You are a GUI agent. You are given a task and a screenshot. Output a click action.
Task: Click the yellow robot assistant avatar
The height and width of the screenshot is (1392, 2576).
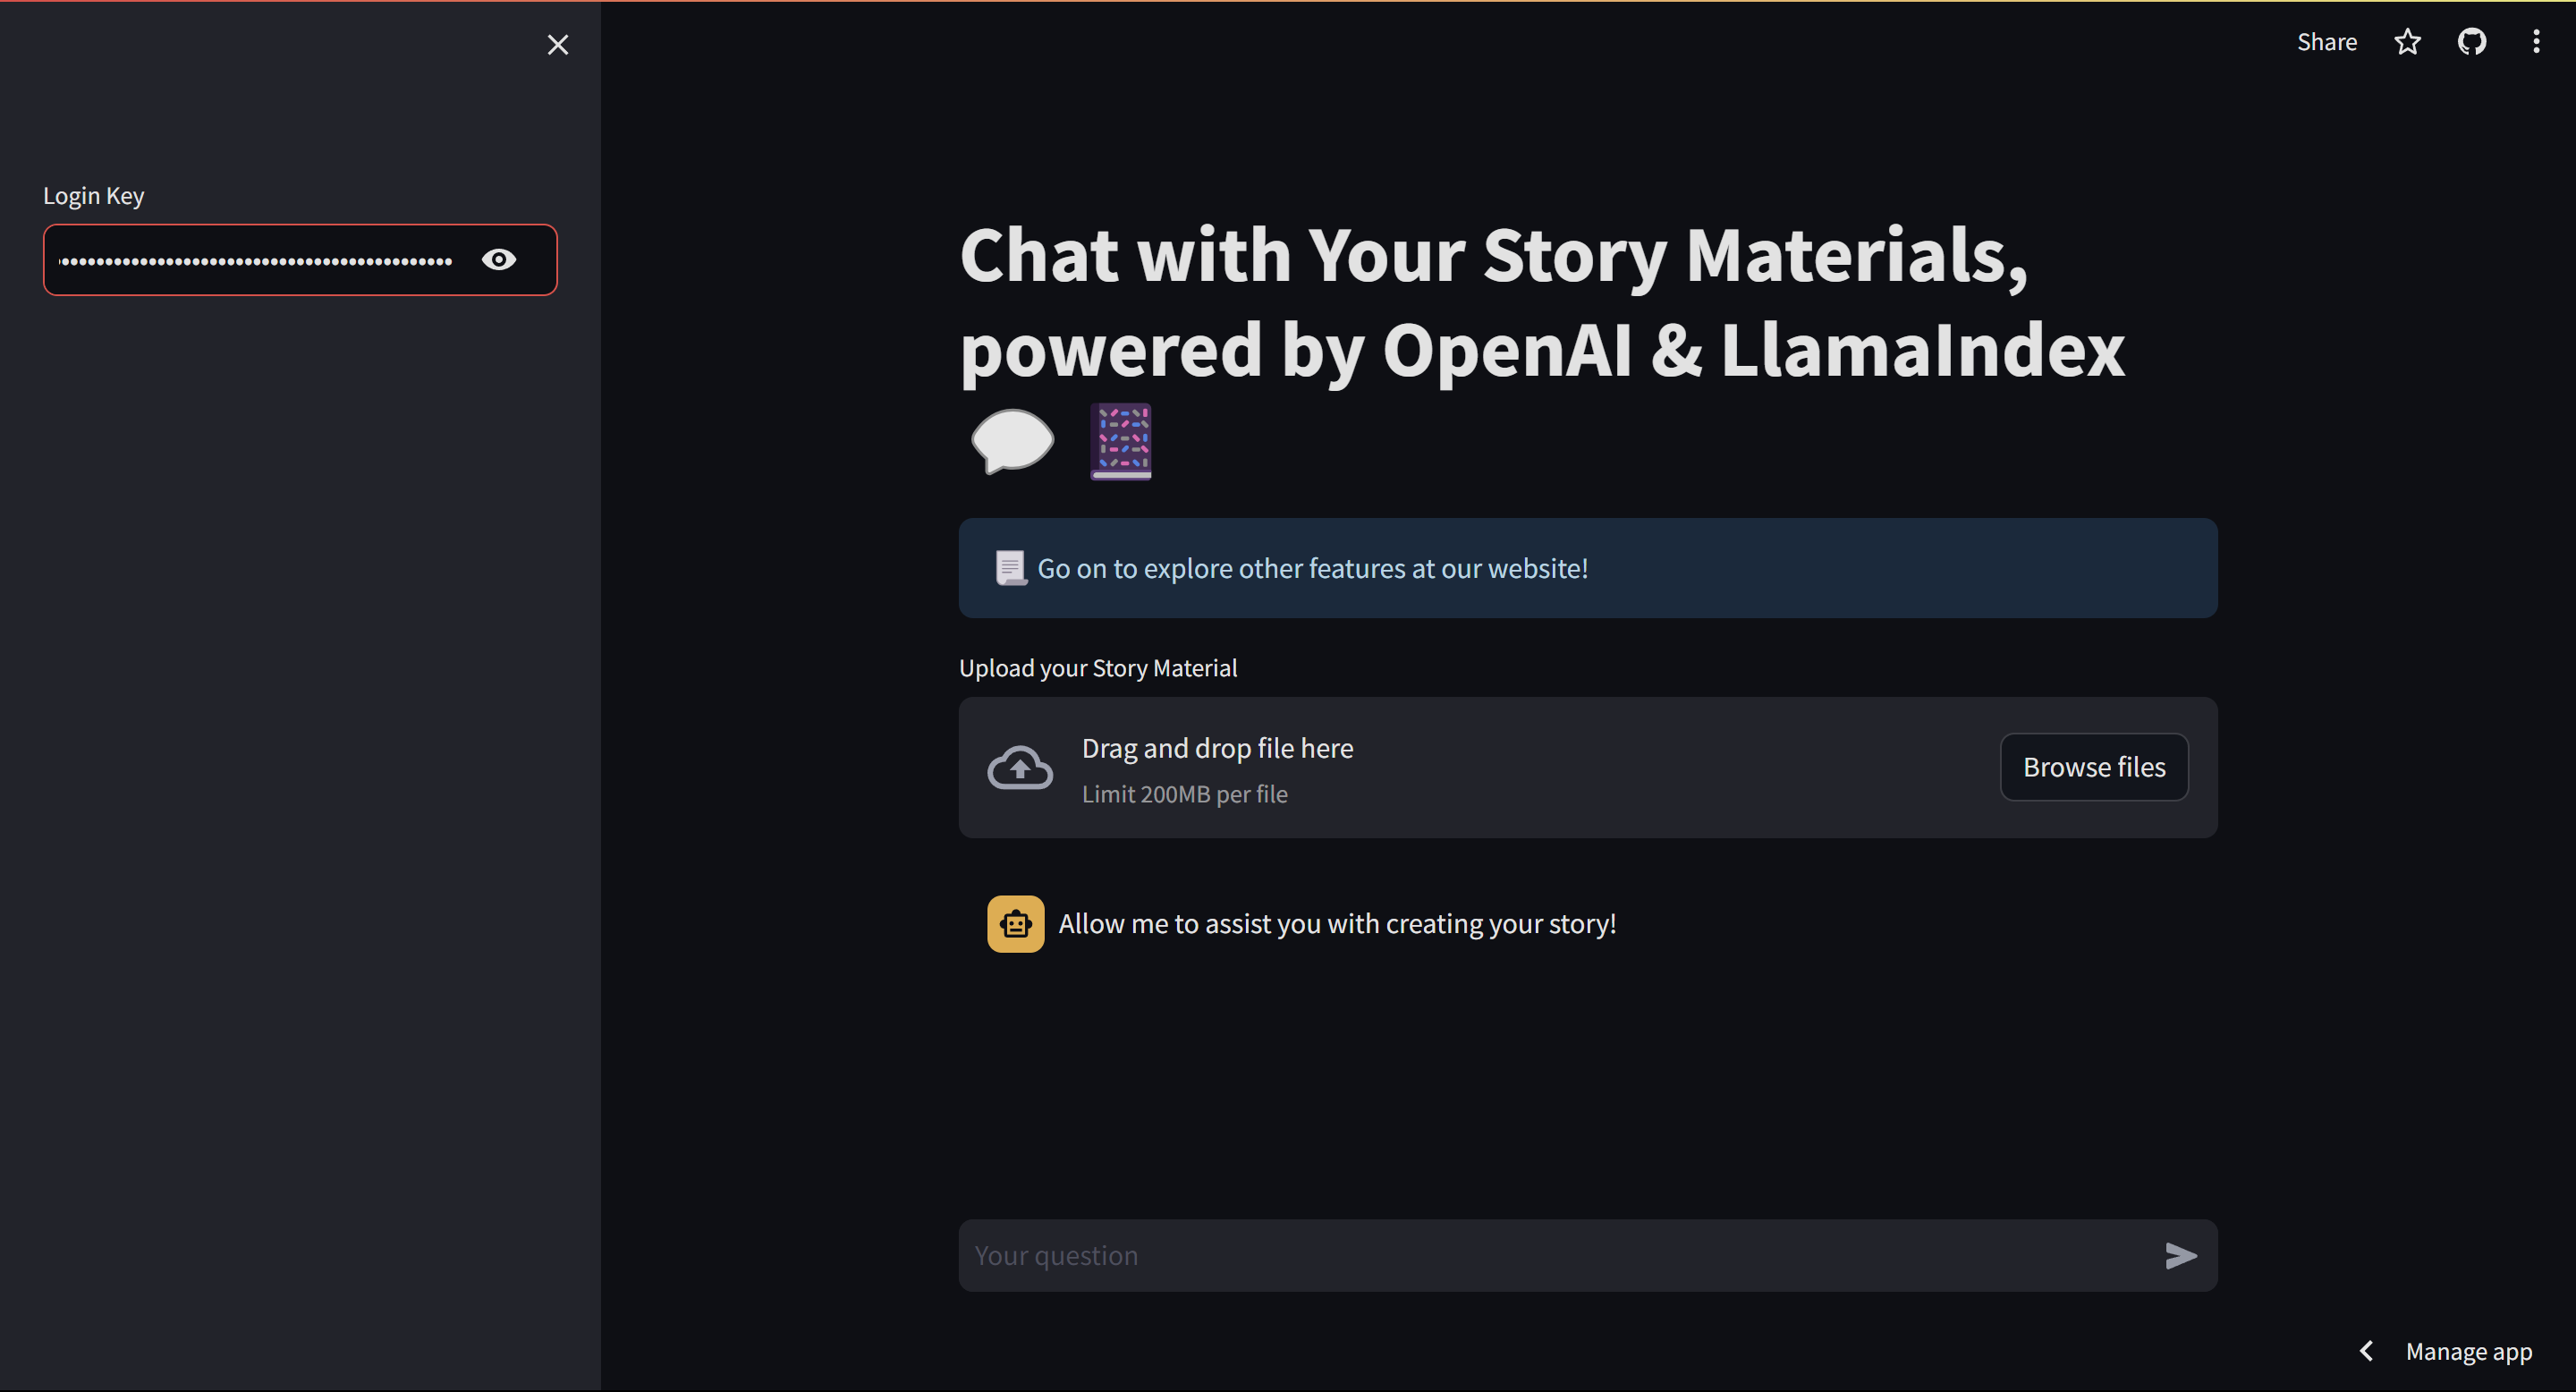point(1015,924)
